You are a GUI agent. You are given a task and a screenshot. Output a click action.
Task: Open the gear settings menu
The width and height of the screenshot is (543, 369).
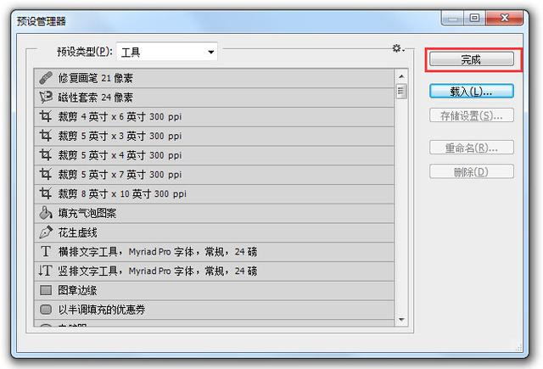point(398,48)
